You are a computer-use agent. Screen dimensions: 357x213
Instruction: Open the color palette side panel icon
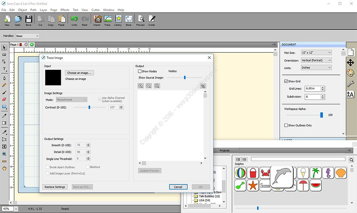point(350,73)
